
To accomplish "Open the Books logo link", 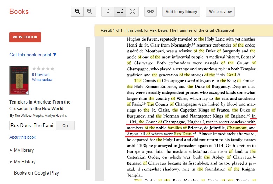I will [19, 12].
